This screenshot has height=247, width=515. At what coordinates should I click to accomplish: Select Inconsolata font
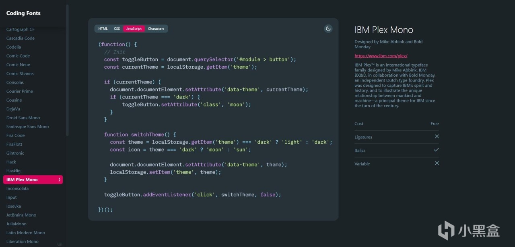(x=17, y=188)
